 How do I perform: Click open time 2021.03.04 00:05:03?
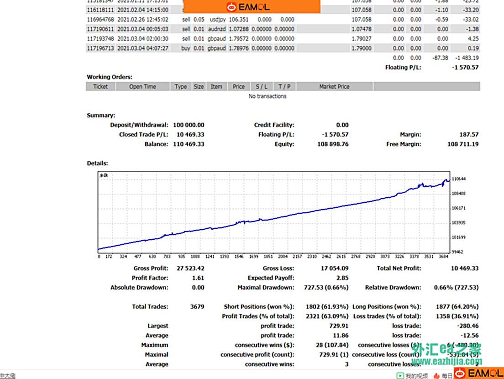(x=143, y=29)
